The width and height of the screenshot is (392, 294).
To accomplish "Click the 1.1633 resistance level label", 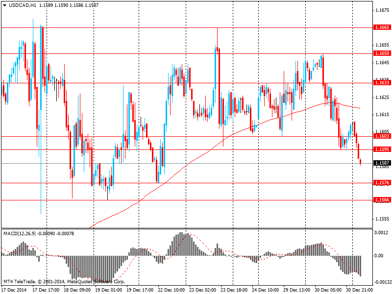I will coord(382,82).
